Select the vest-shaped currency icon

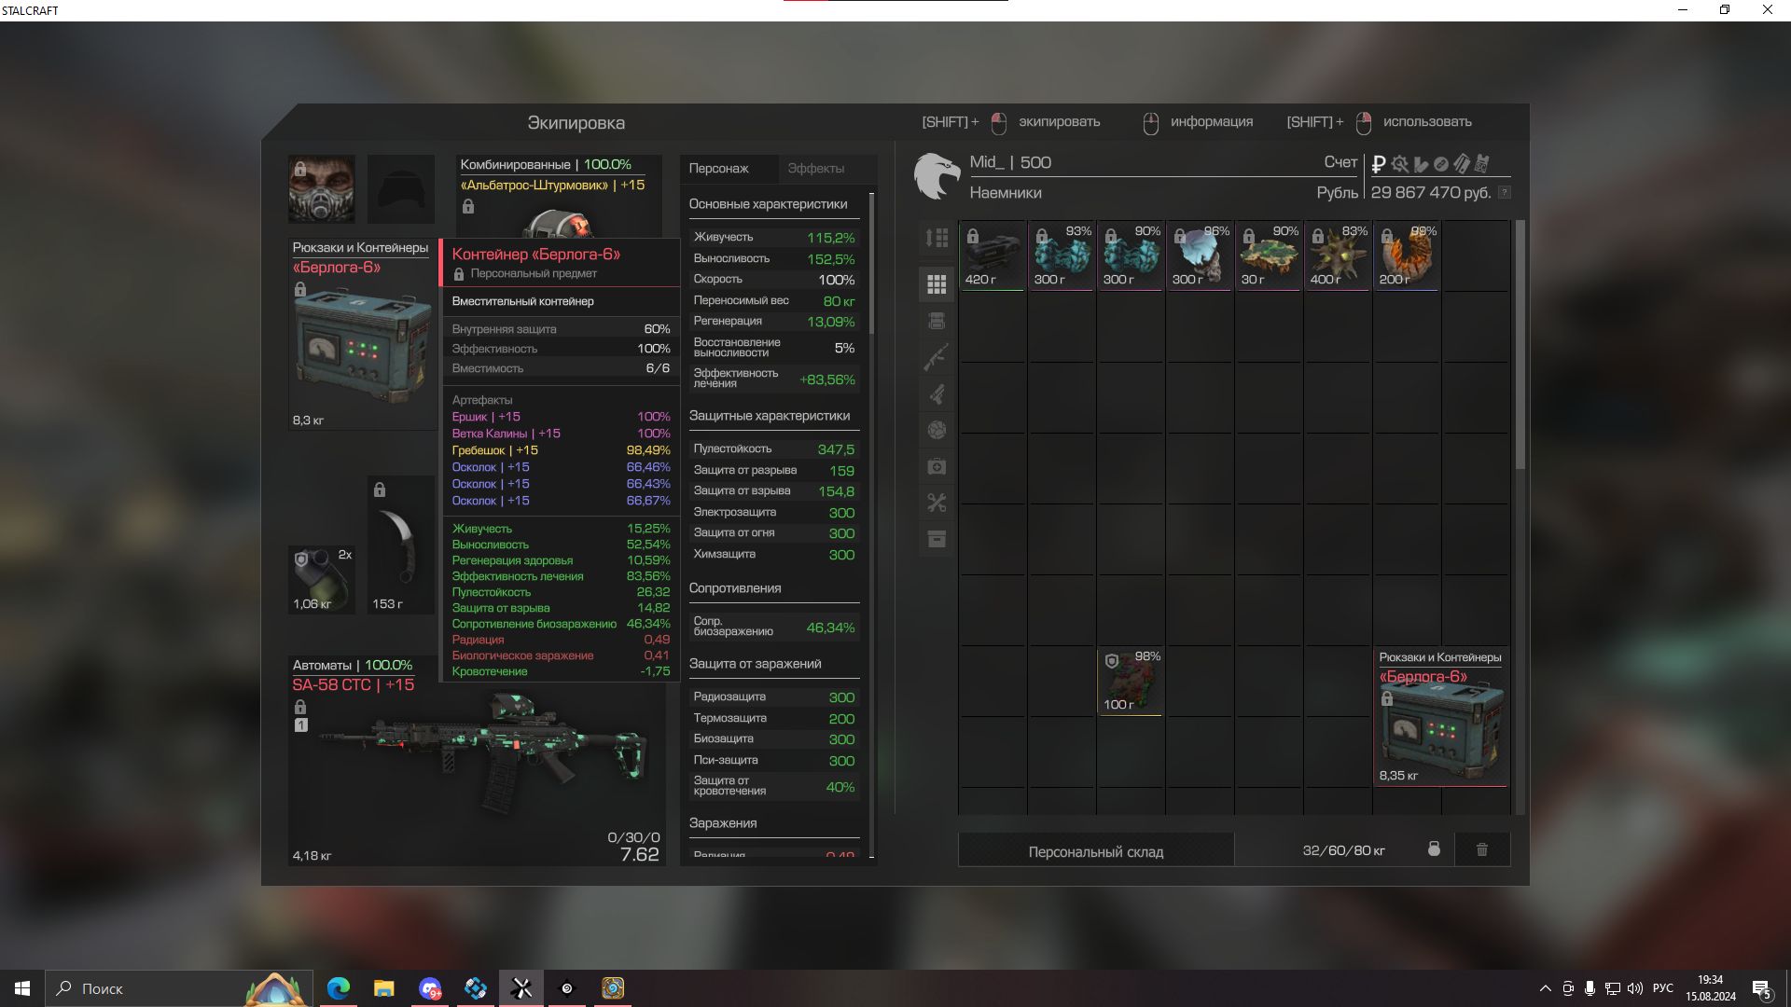click(x=1482, y=164)
